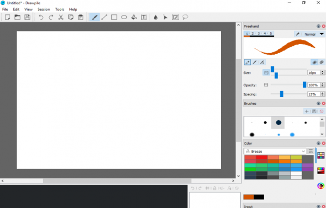Select indirect wash drawing mode
The width and height of the screenshot is (326, 208).
[322, 62]
